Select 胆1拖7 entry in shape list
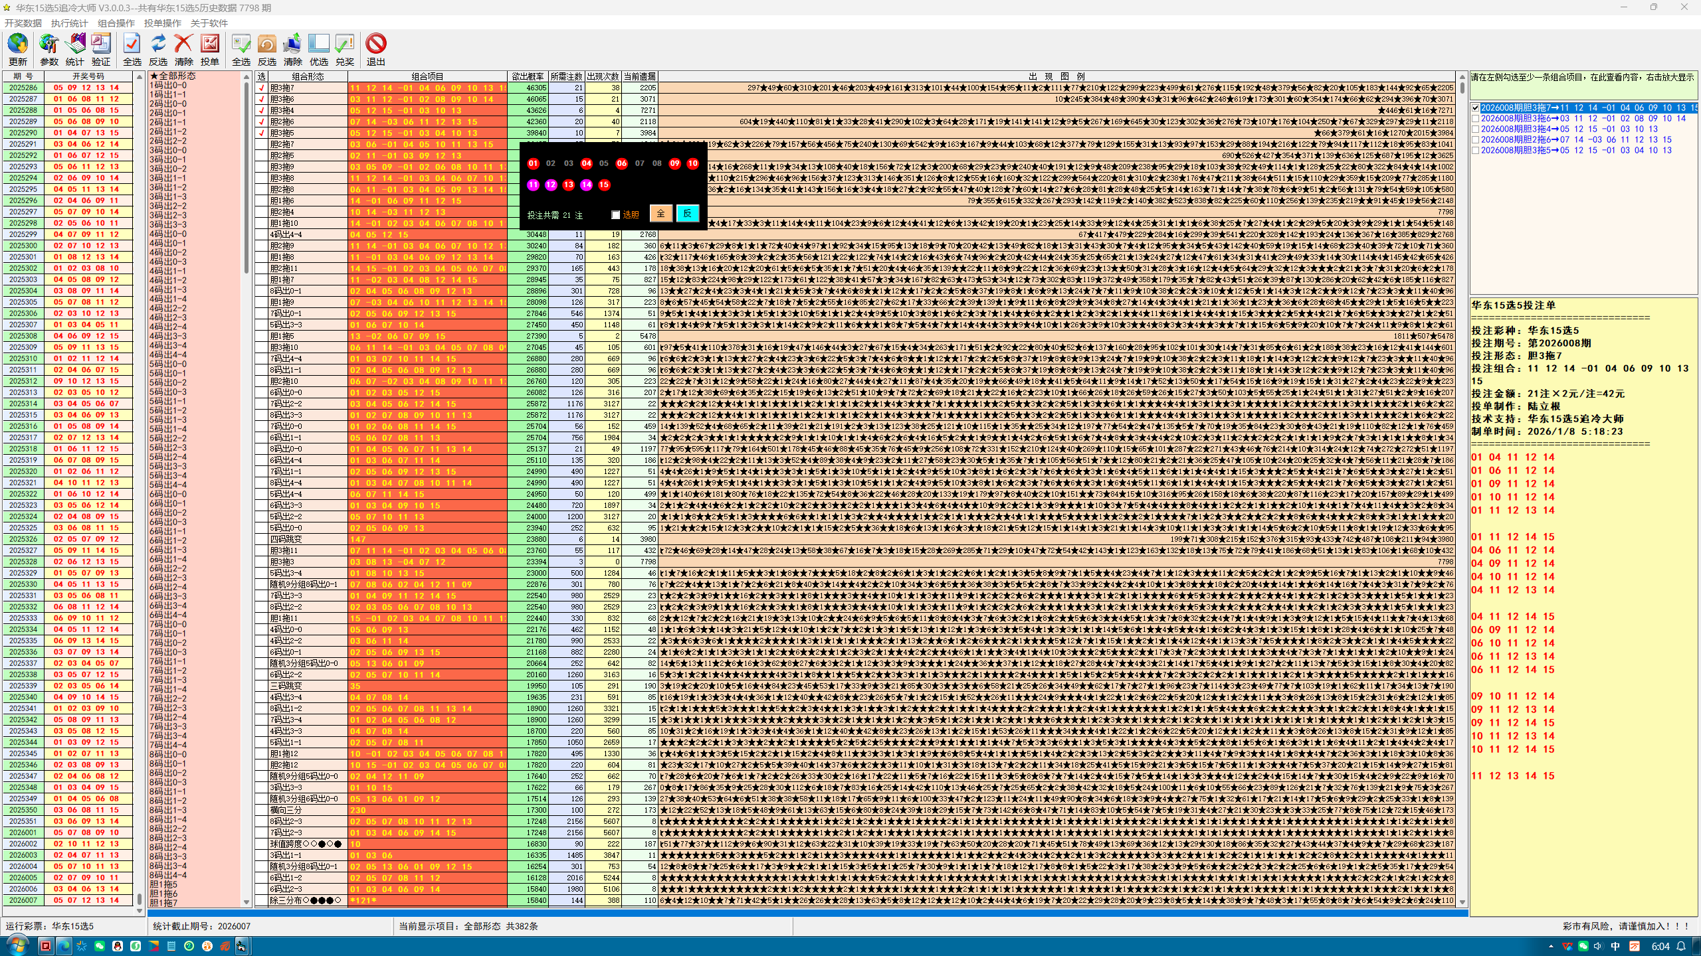Image resolution: width=1701 pixels, height=956 pixels. (163, 902)
